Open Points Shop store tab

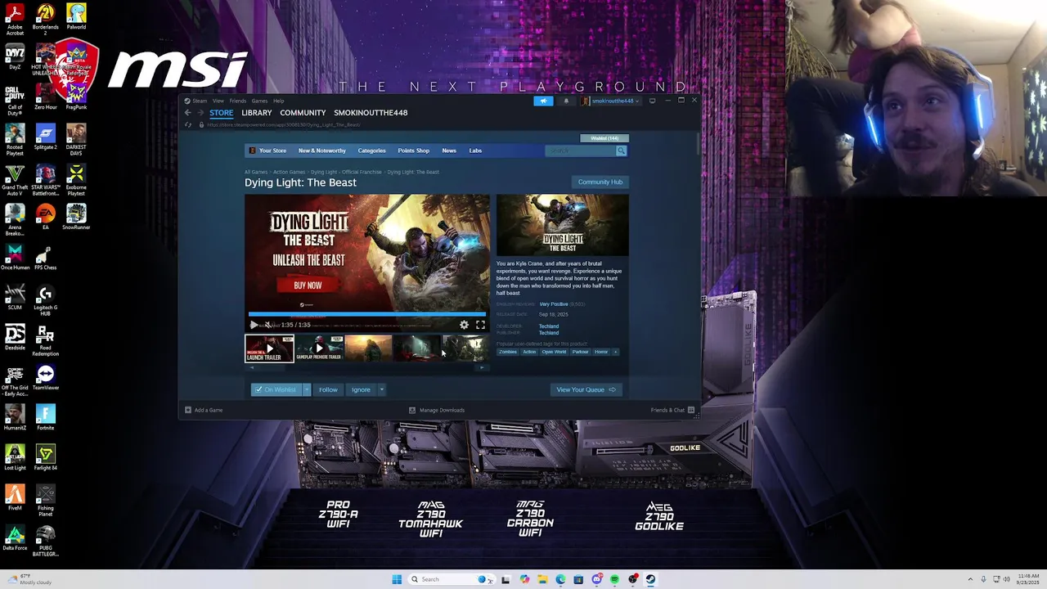[x=413, y=151]
